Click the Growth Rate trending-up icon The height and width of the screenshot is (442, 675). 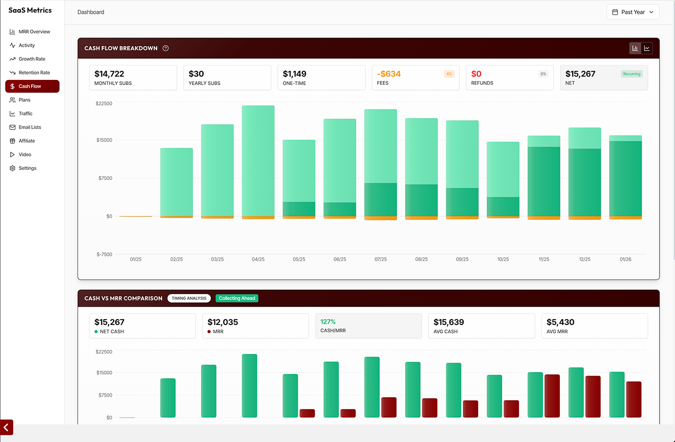(x=13, y=59)
